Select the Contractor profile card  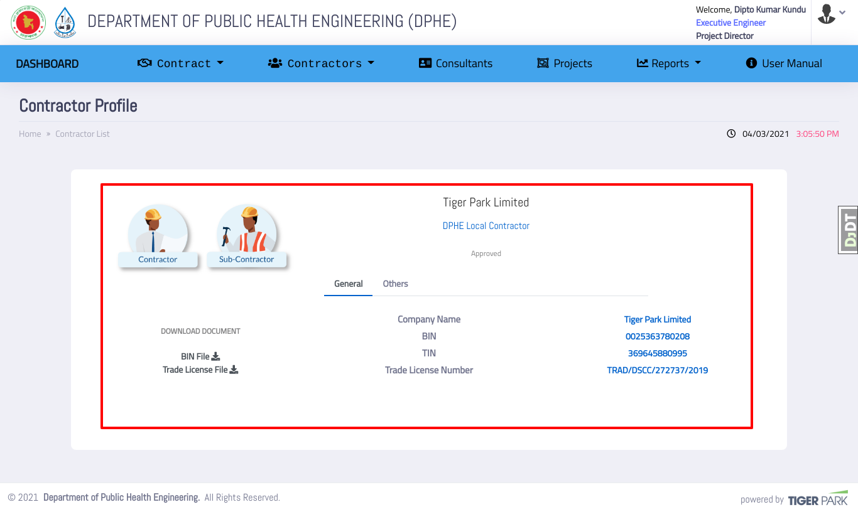click(158, 235)
